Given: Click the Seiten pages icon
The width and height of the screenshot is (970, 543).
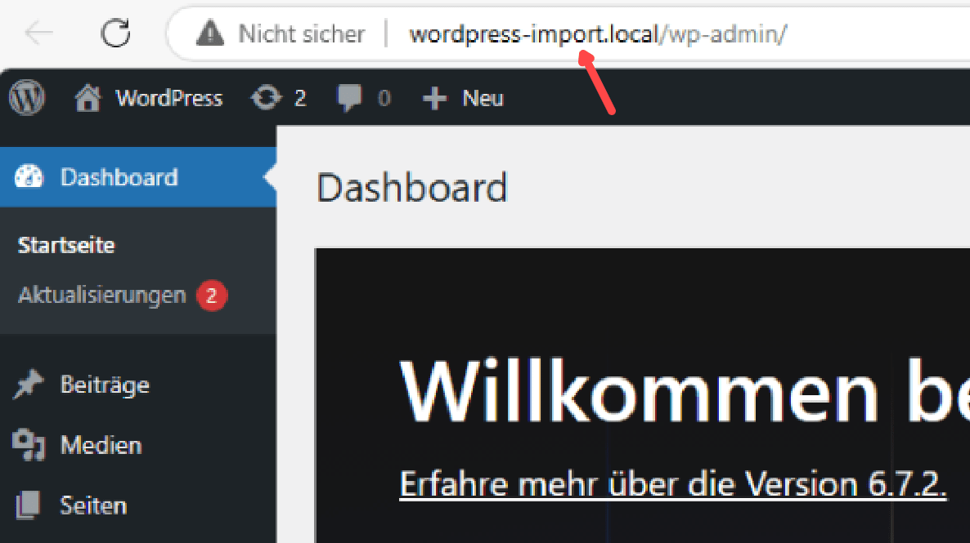Looking at the screenshot, I should pos(29,505).
